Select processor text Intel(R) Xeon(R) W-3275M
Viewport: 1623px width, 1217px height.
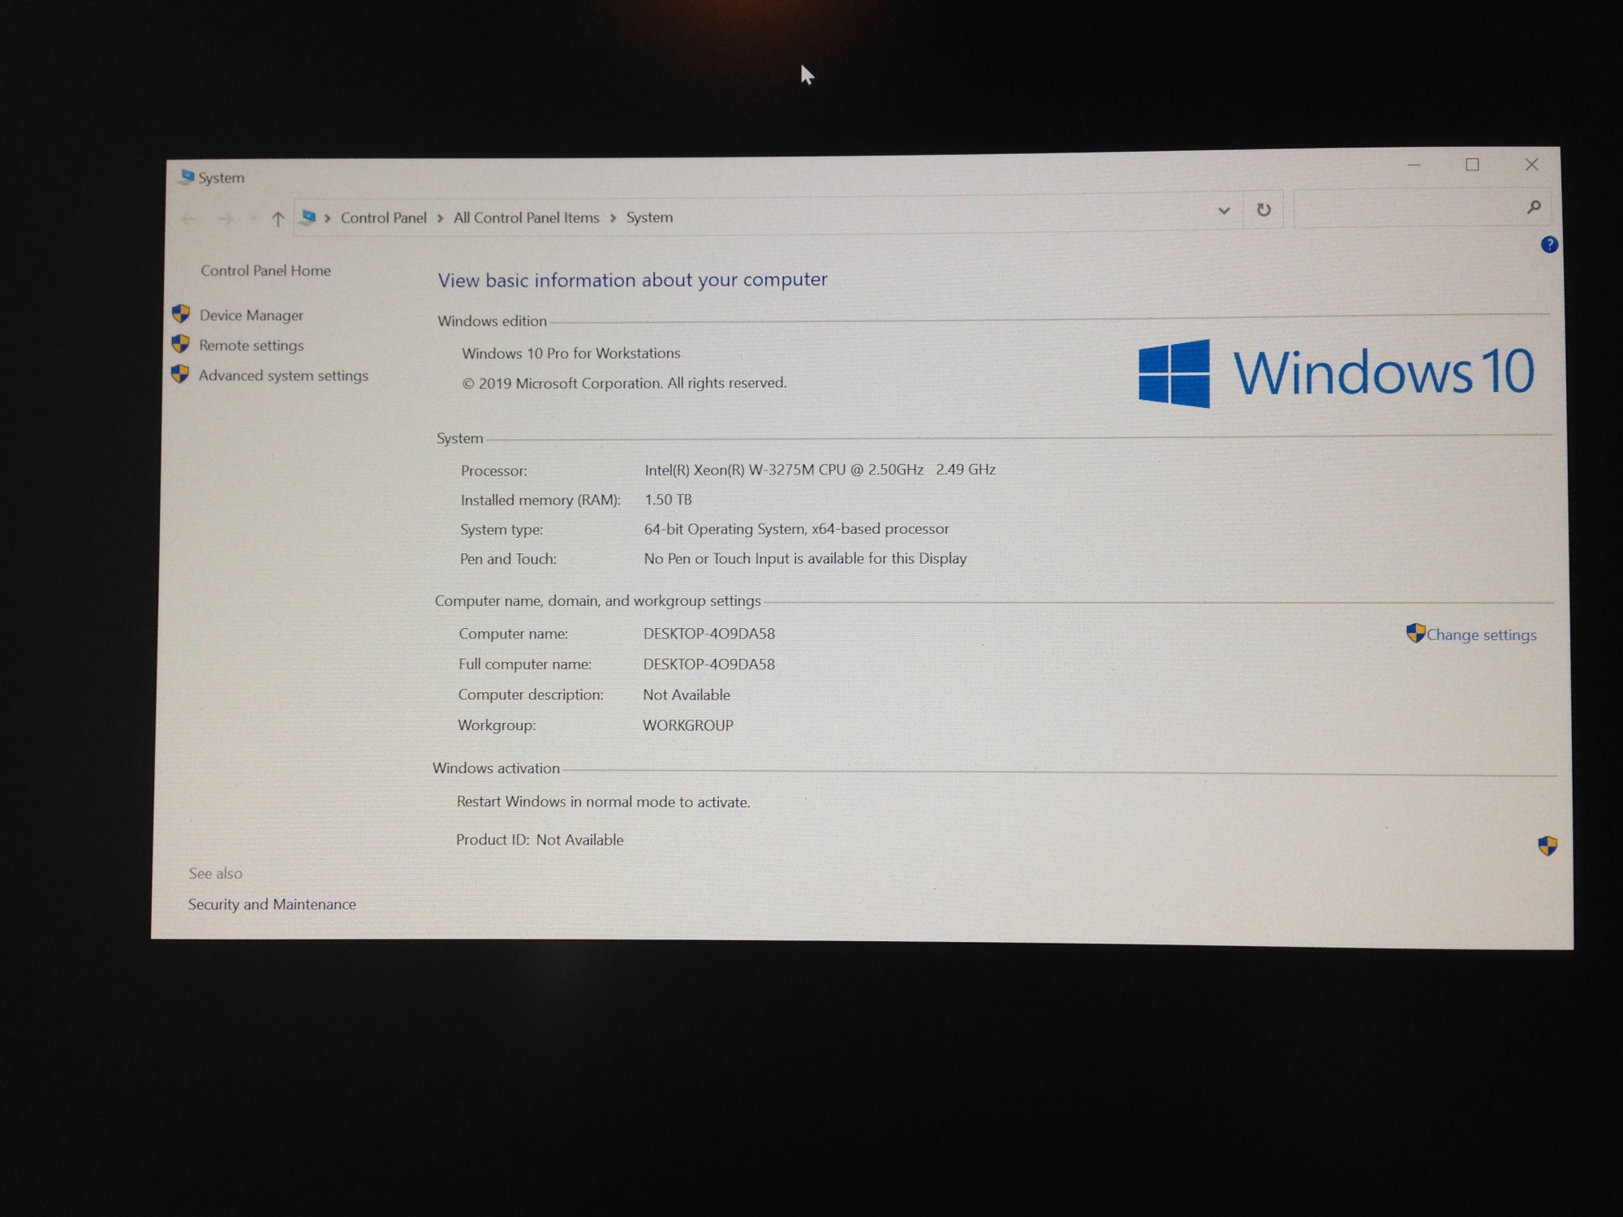tap(820, 470)
